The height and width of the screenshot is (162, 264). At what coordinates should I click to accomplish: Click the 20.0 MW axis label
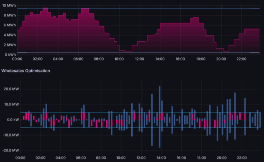pyautogui.click(x=11, y=89)
